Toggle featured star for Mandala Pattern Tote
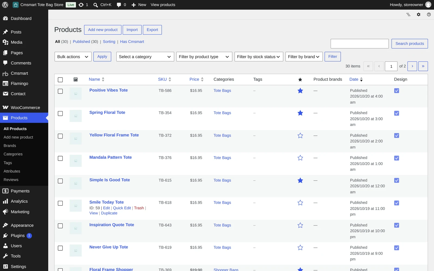 point(300,158)
